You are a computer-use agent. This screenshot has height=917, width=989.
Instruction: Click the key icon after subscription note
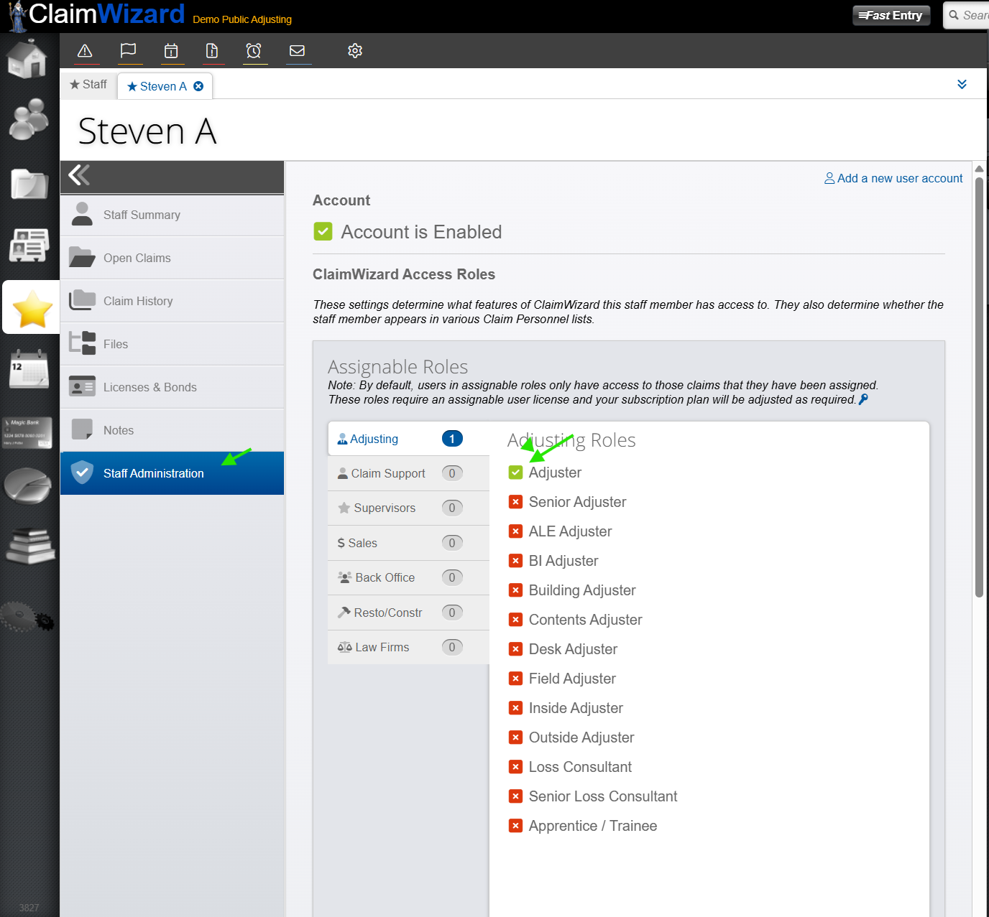pos(863,399)
